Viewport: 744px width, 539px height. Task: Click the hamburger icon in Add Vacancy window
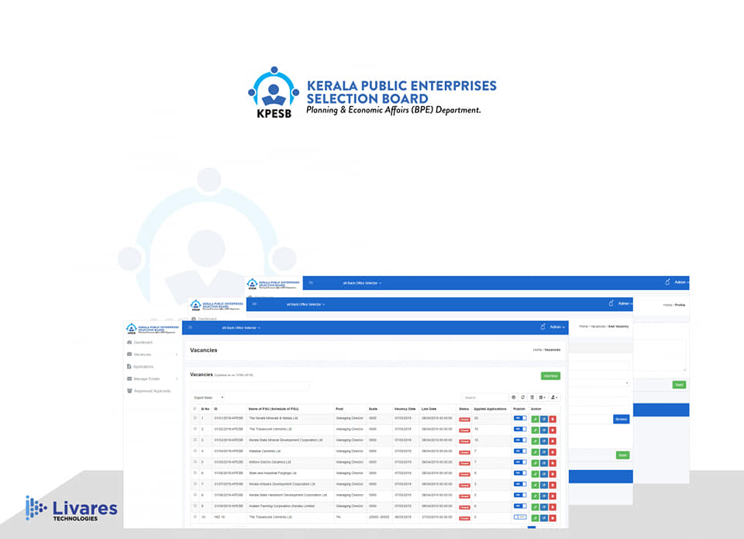254,304
